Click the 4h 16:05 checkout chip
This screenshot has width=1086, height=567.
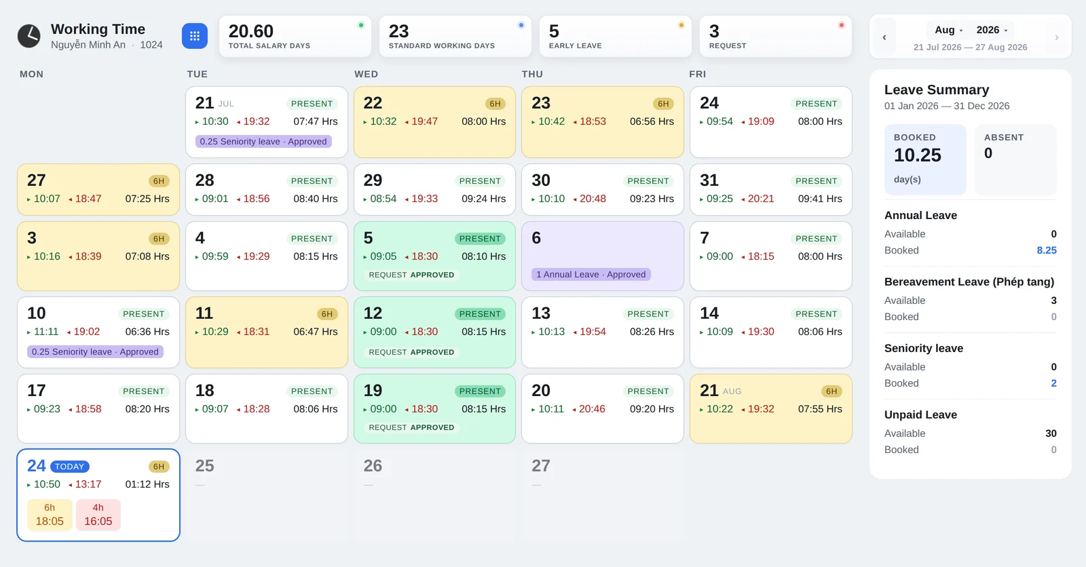pyautogui.click(x=98, y=515)
